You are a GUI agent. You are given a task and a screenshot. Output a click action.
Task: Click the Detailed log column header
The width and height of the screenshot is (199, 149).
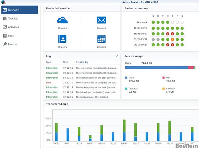tap(82, 62)
